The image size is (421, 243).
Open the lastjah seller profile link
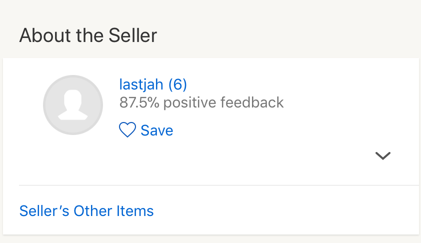click(x=141, y=84)
